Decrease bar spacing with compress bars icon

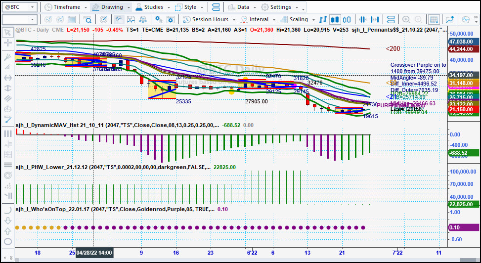362,20
